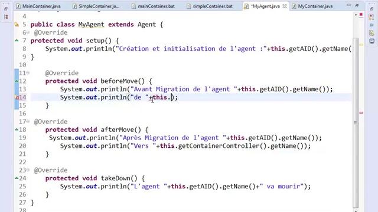The height and width of the screenshot is (212, 378).
Task: Click line number 10 in the gutter
Action: [22, 65]
